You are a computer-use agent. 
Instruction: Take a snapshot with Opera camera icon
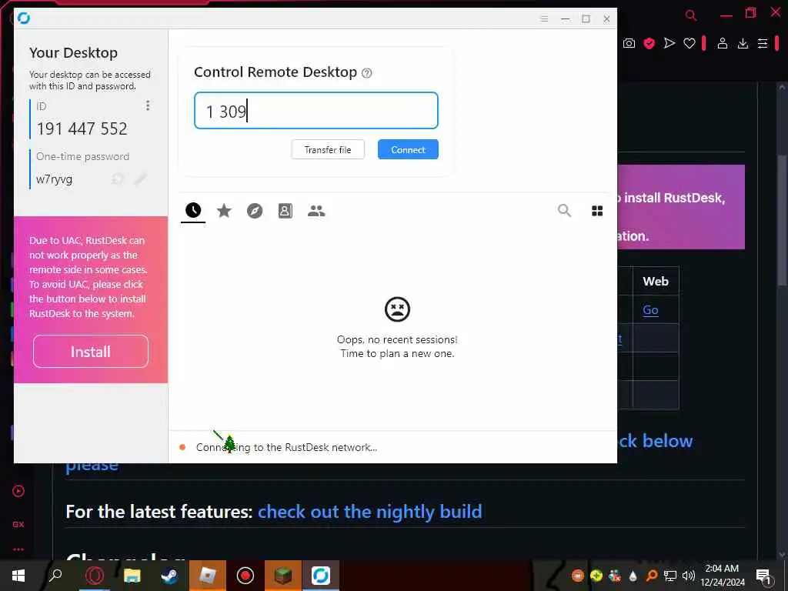629,44
